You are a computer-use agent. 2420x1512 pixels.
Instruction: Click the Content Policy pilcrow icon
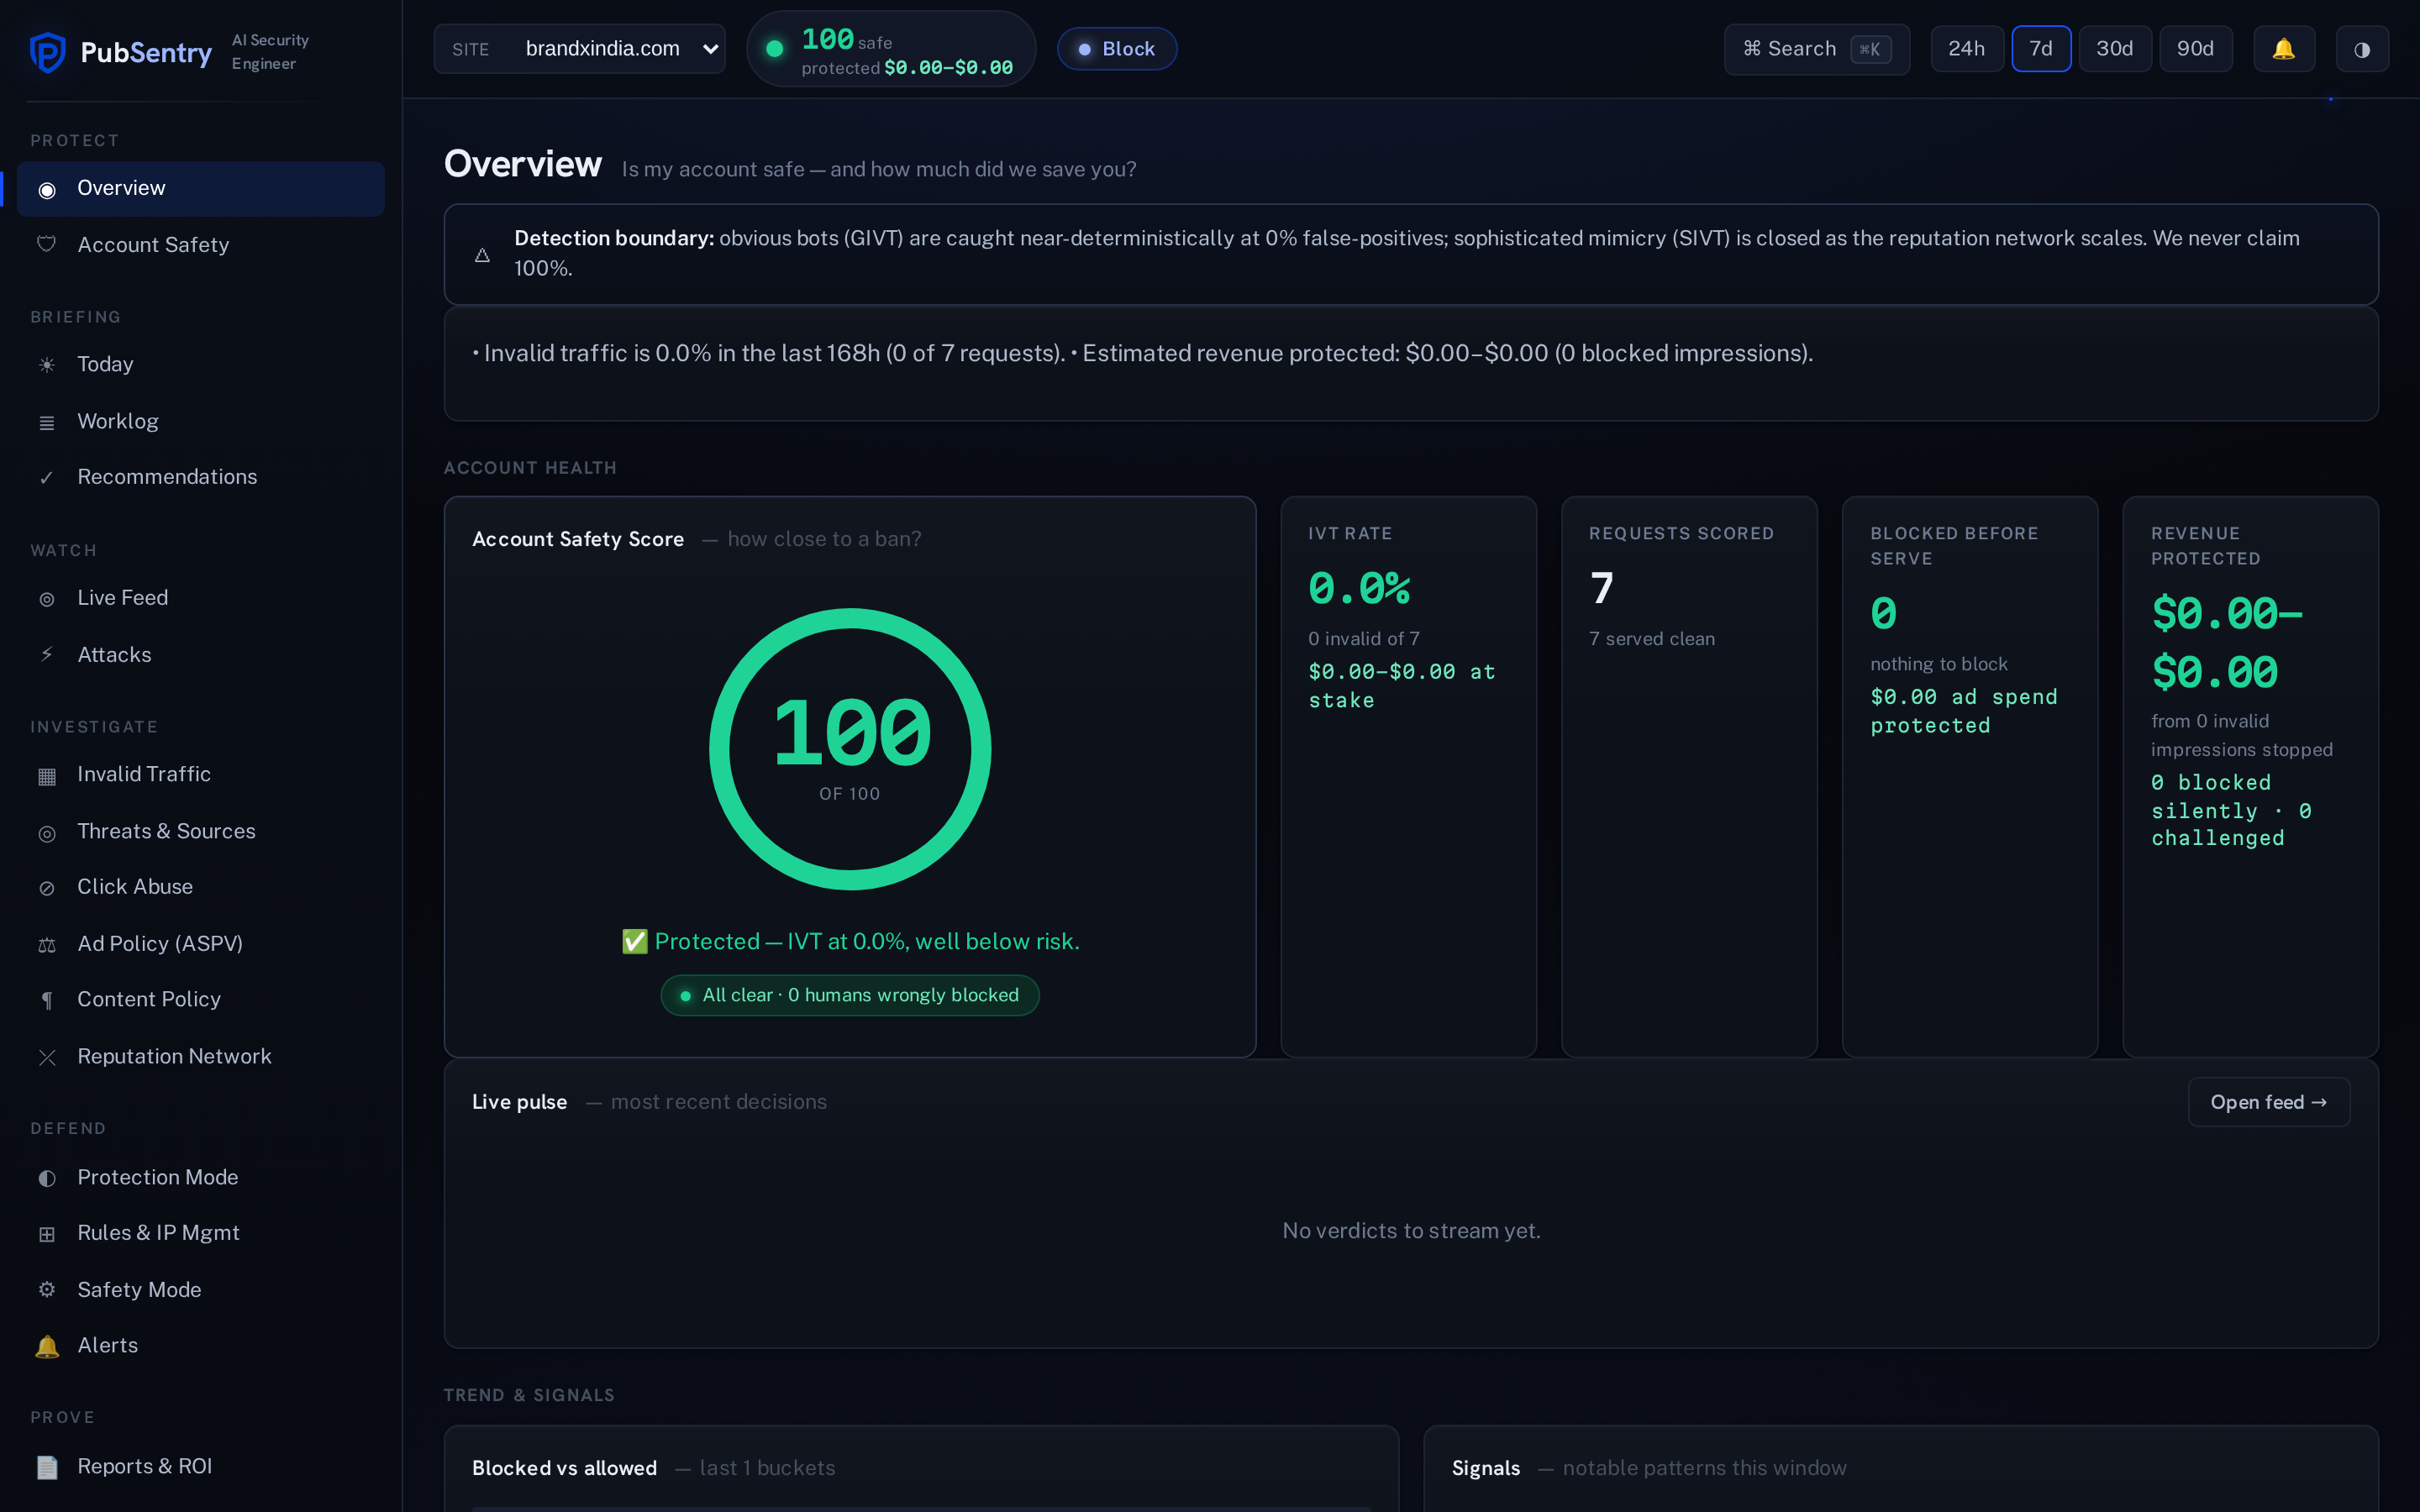coord(47,1001)
